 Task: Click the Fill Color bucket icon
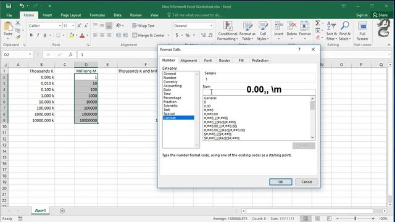point(72,35)
